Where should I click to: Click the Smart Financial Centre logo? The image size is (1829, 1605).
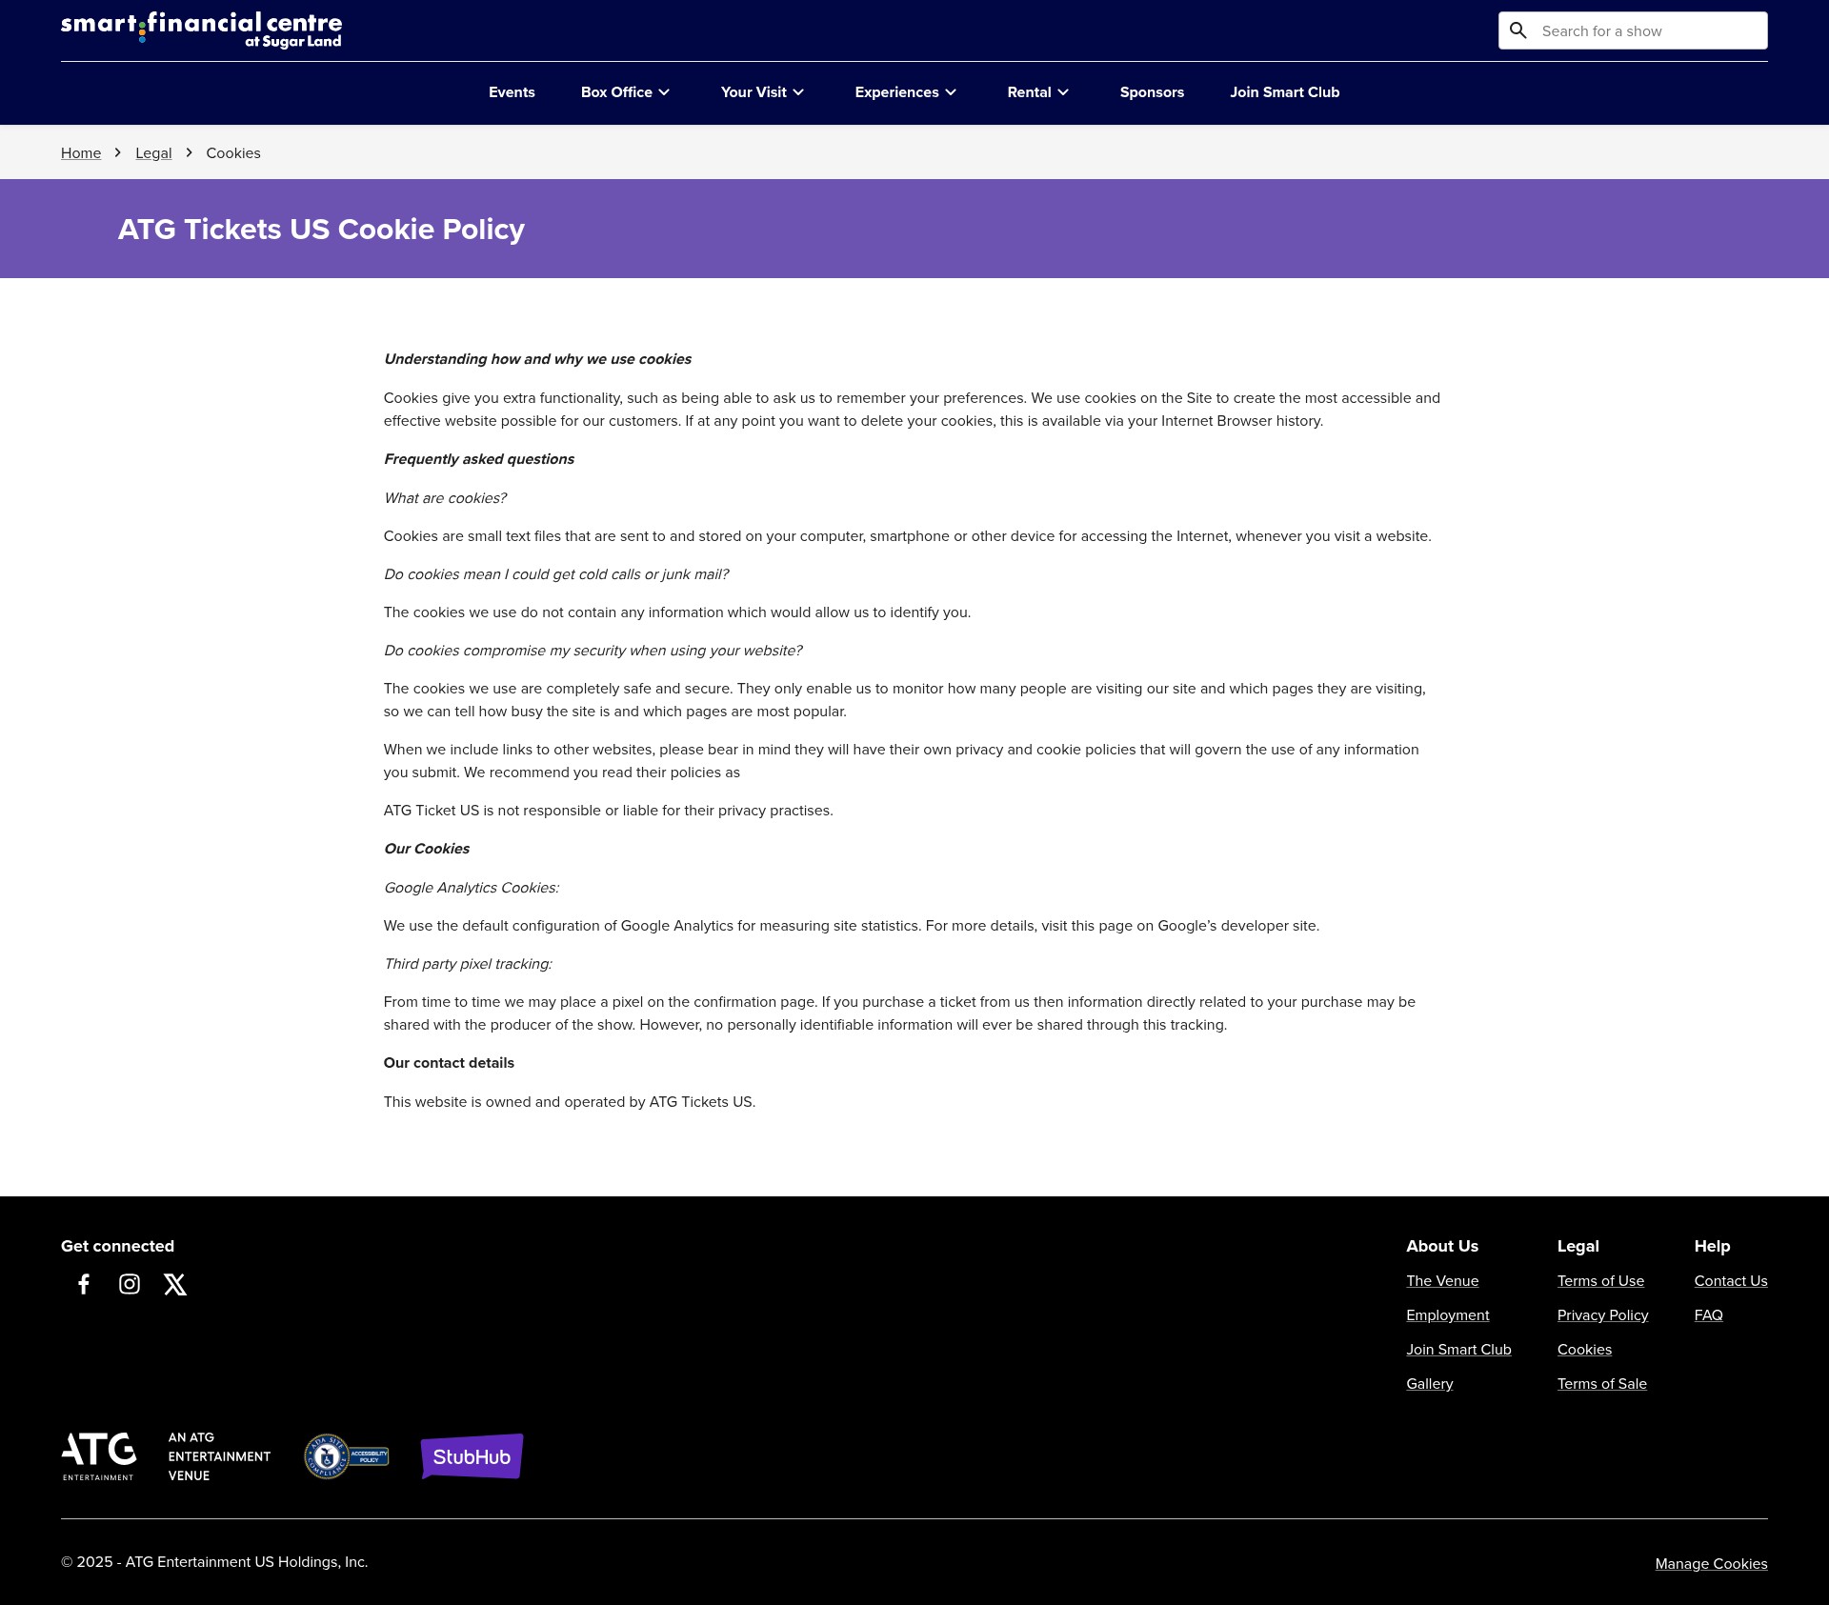click(201, 30)
